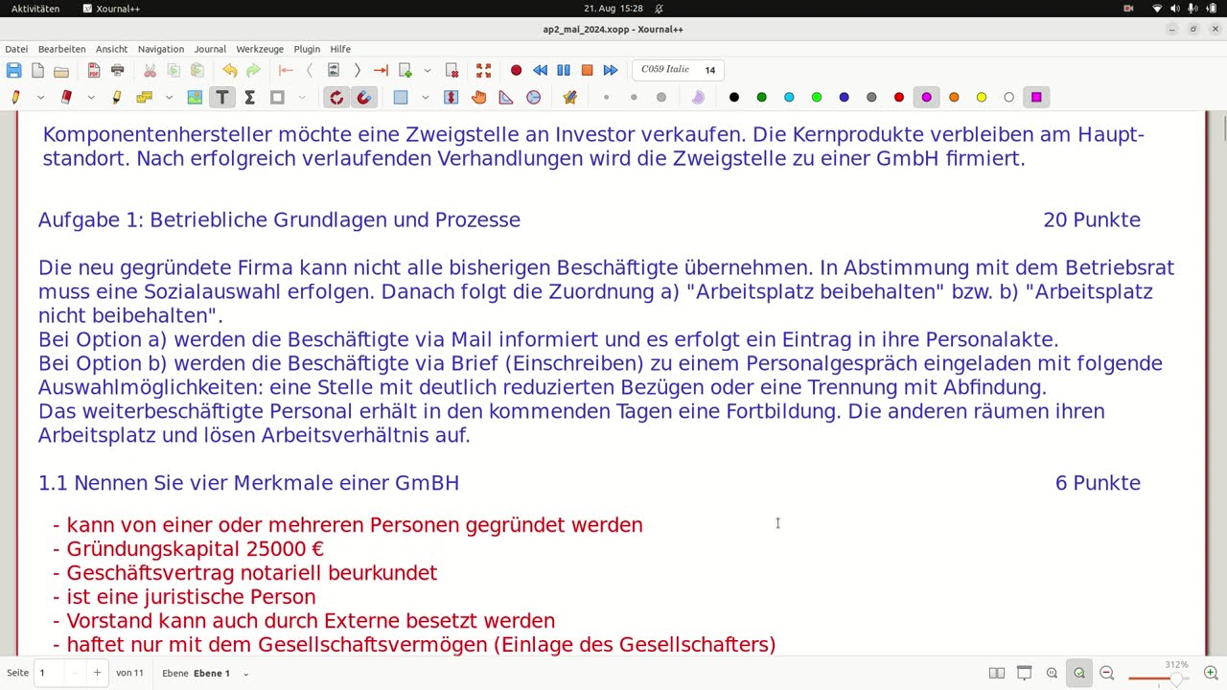1227x690 pixels.
Task: Click the Print icon
Action: (118, 70)
